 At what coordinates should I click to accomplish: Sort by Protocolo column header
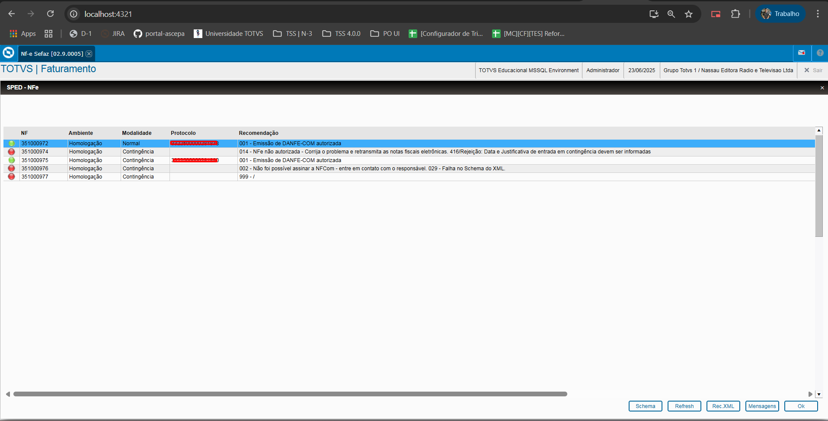(183, 133)
